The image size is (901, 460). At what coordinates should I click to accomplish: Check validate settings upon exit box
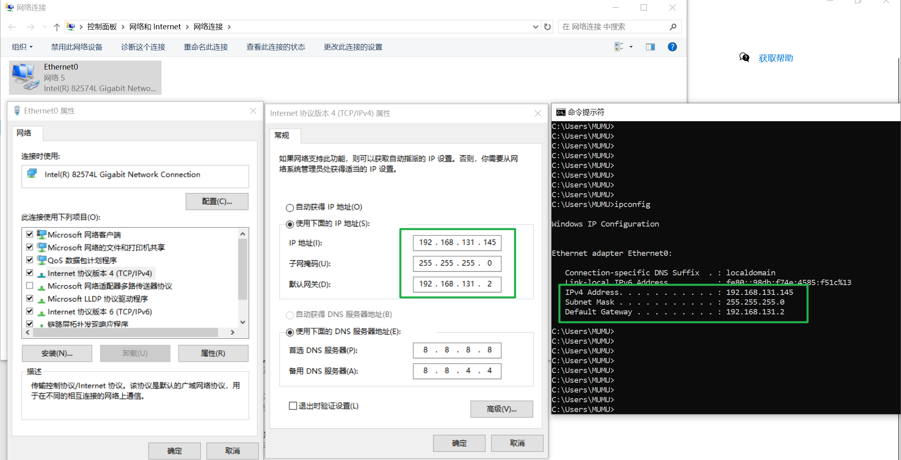click(293, 406)
